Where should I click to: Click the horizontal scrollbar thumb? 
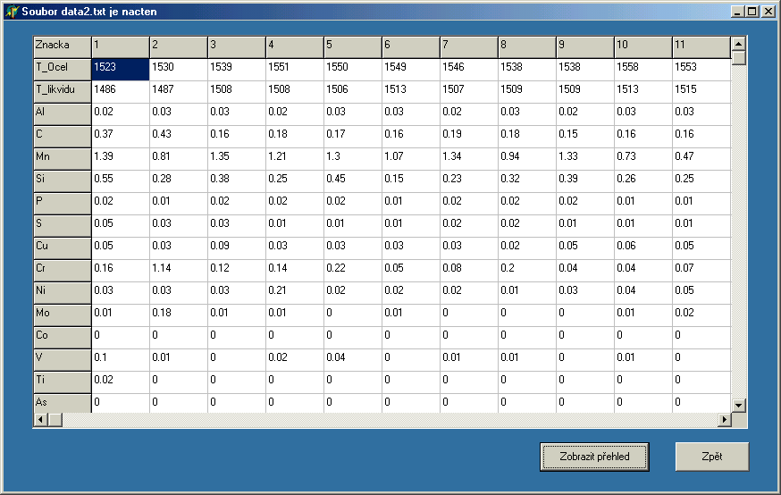[x=55, y=420]
